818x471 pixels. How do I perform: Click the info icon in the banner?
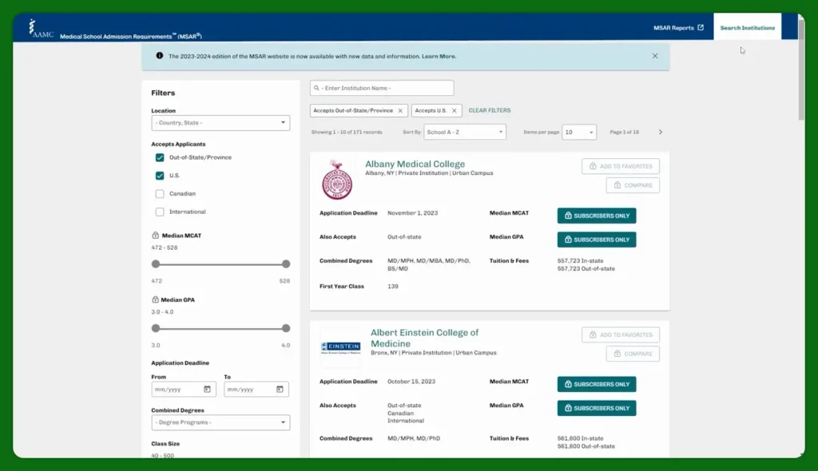click(x=159, y=56)
